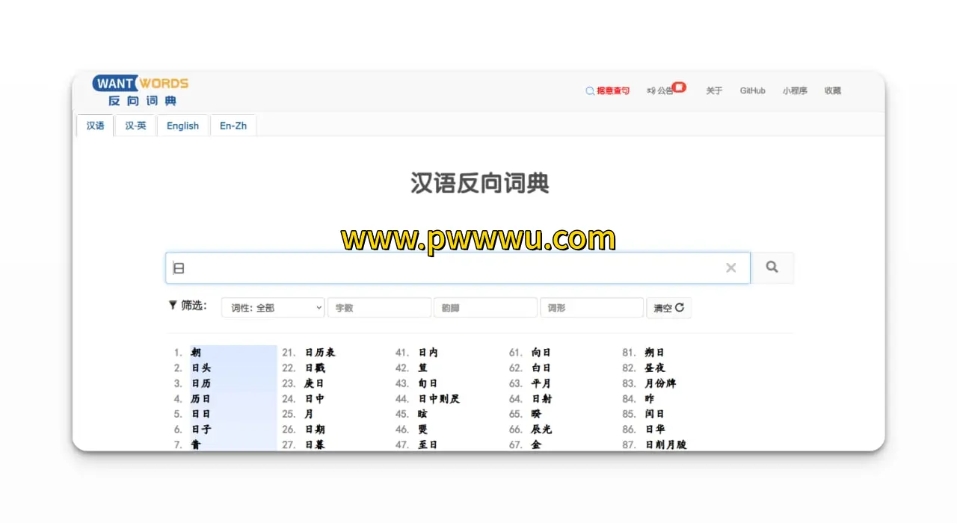Clear the search box with the X icon
The image size is (957, 523).
(x=731, y=268)
